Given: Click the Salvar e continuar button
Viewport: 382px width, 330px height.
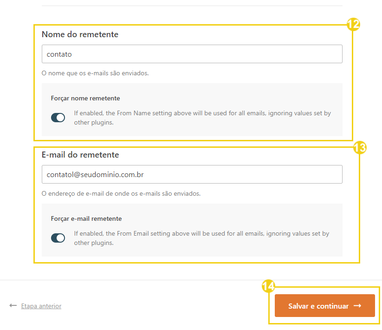Looking at the screenshot, I should pos(325,306).
